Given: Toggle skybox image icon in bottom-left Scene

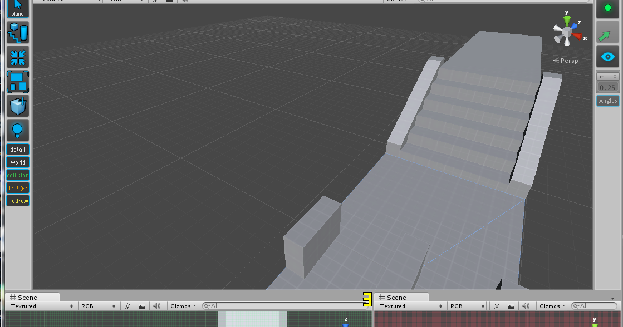Looking at the screenshot, I should (x=142, y=306).
